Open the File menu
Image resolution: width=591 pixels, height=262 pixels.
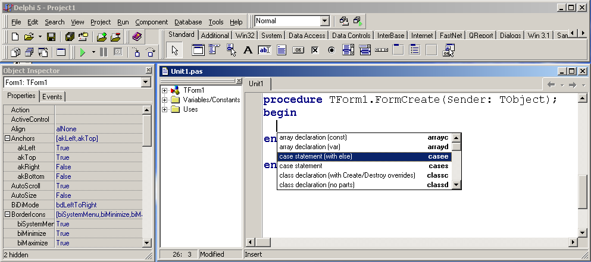(x=16, y=22)
